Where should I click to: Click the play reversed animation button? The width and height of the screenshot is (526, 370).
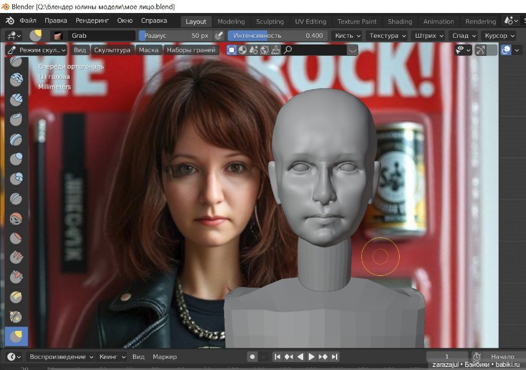301,357
